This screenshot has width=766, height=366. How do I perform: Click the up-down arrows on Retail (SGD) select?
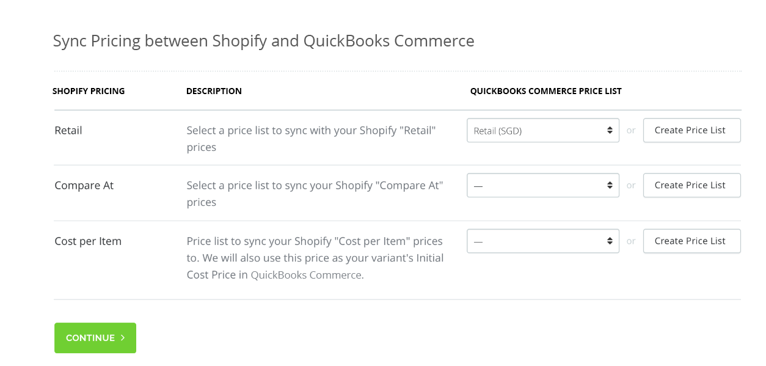[610, 130]
